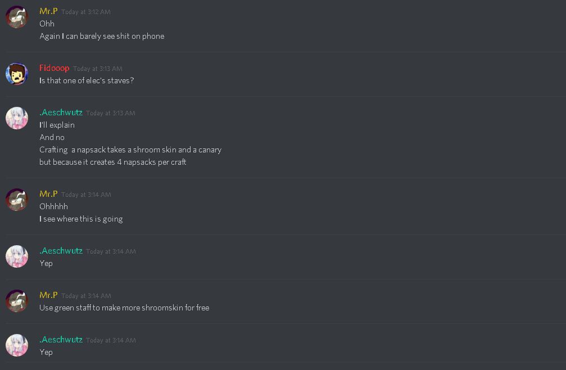Select the "I see where this is going" message
The width and height of the screenshot is (566, 370).
(x=81, y=219)
